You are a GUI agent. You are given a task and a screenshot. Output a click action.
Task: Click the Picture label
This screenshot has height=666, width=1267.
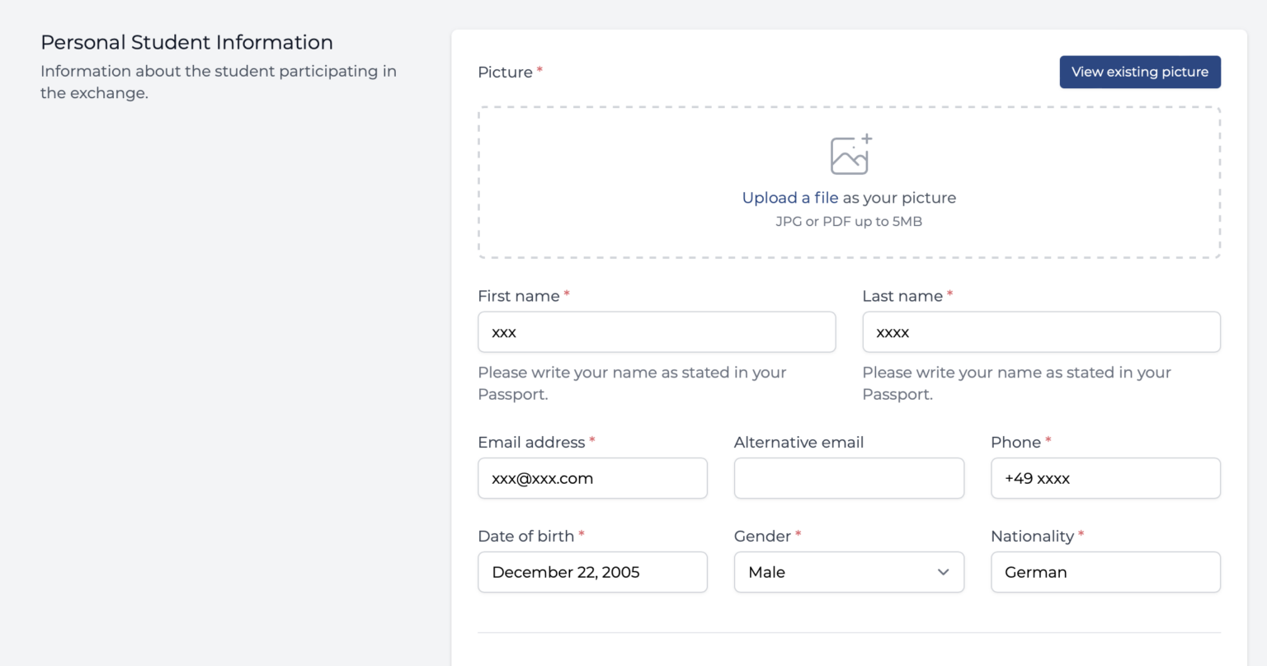(x=505, y=73)
